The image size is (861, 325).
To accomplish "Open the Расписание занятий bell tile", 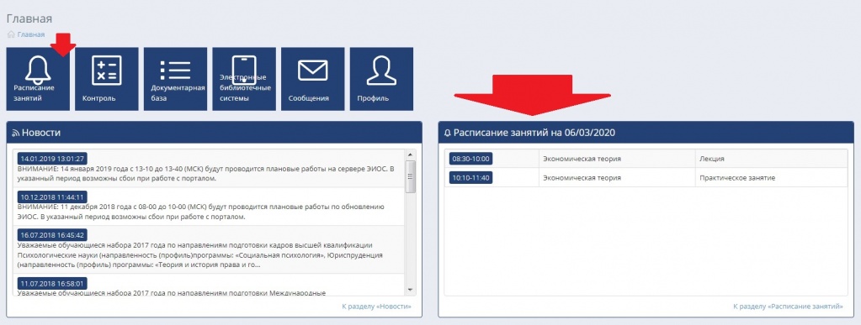I will [x=38, y=79].
